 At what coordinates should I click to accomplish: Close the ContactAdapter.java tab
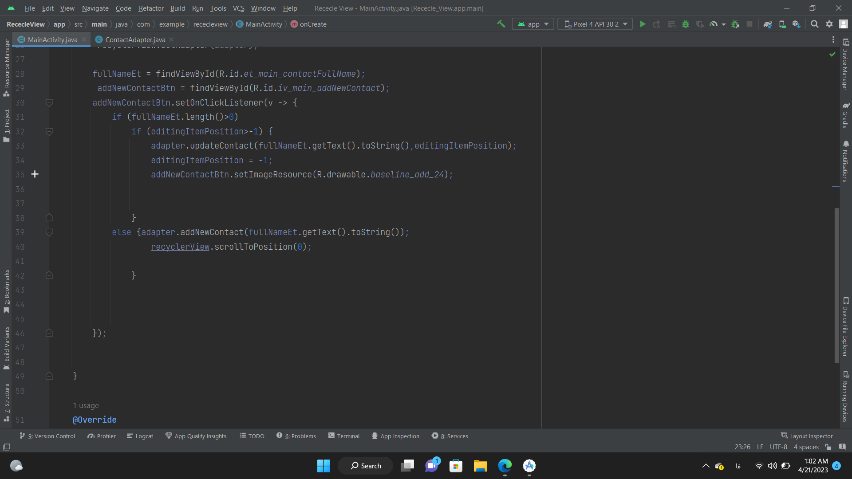[x=171, y=39]
